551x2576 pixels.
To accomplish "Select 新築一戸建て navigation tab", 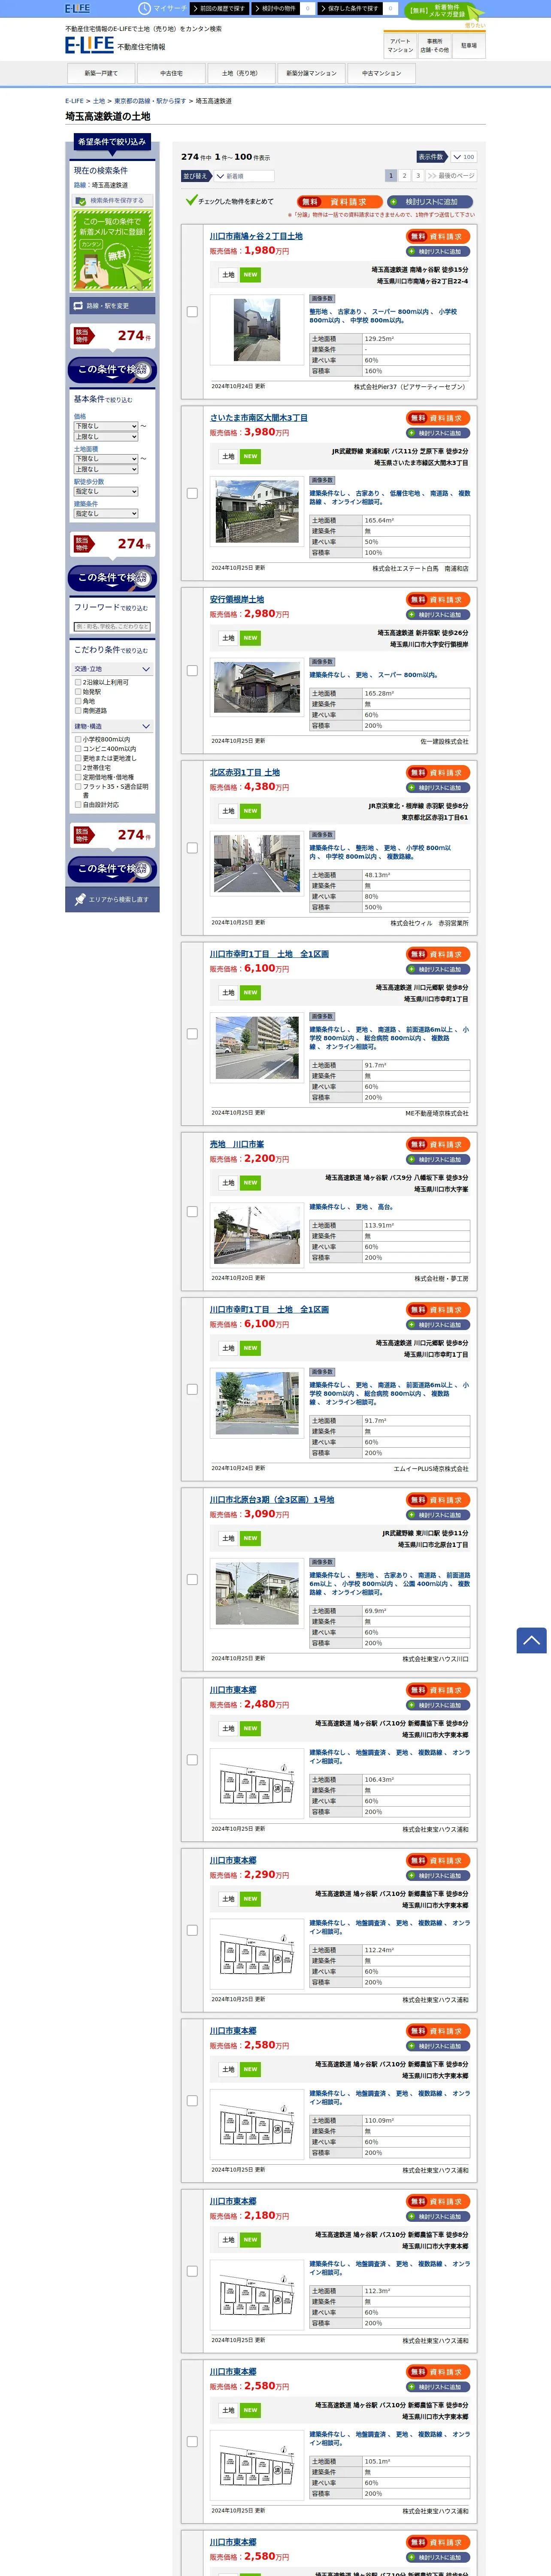I will [x=101, y=74].
